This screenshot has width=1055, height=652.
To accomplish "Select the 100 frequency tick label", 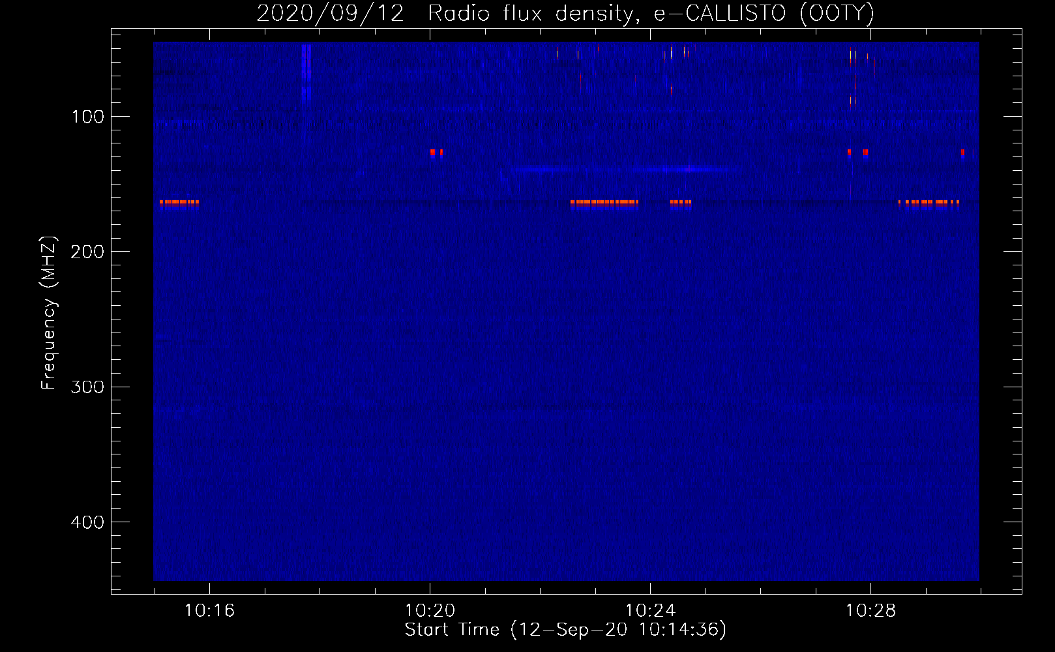I will [88, 117].
